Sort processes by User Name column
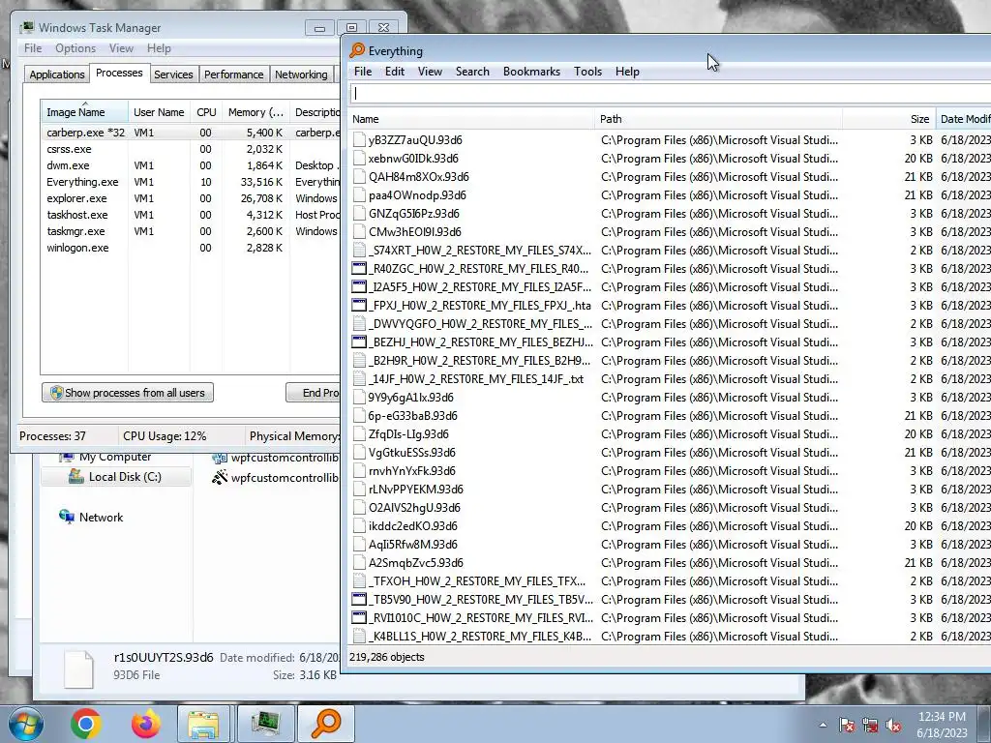991x743 pixels. 159,112
